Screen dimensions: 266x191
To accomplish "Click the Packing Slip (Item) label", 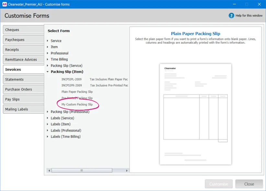I will 67,72.
